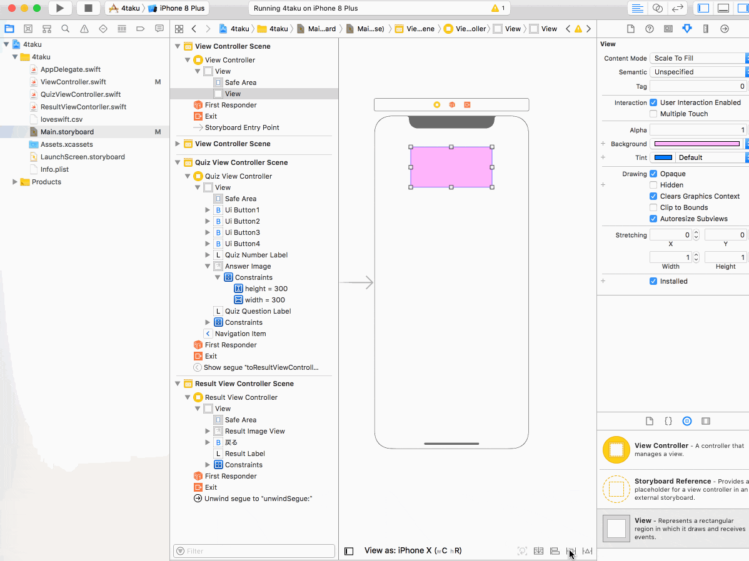This screenshot has width=749, height=561.
Task: Click the Stop button in toolbar
Action: [x=88, y=8]
